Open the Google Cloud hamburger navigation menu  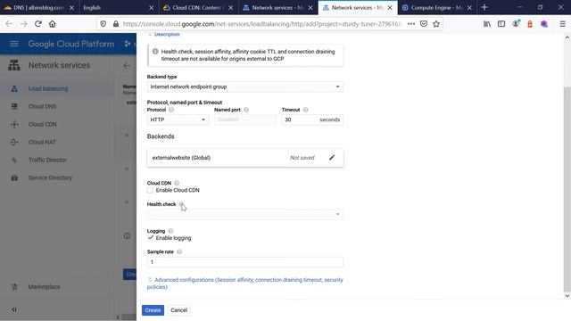click(x=14, y=44)
